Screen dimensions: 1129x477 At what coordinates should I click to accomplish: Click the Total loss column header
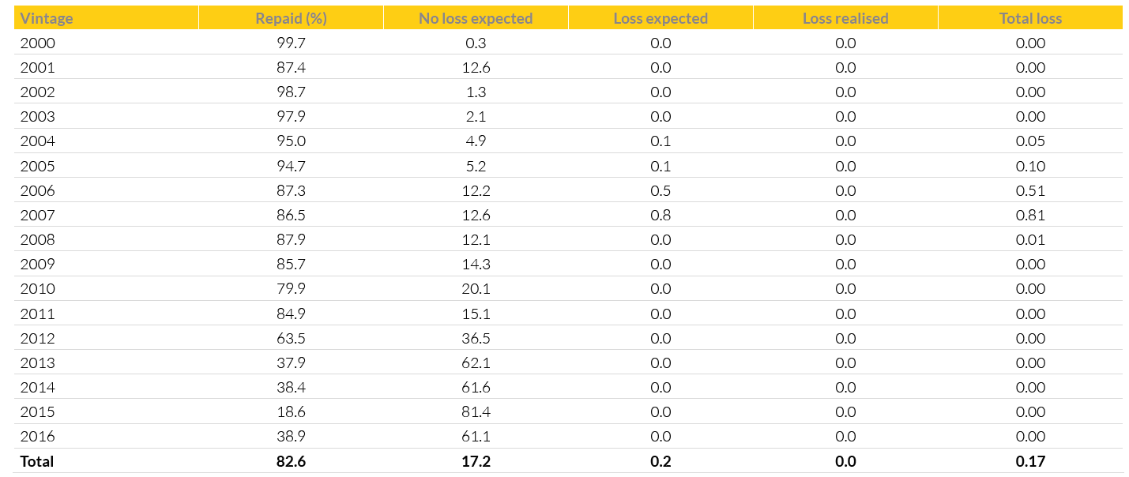click(1030, 18)
